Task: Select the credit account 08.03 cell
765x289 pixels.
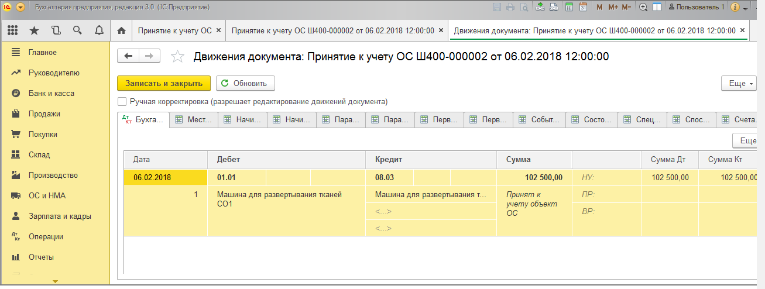Action: pyautogui.click(x=389, y=178)
